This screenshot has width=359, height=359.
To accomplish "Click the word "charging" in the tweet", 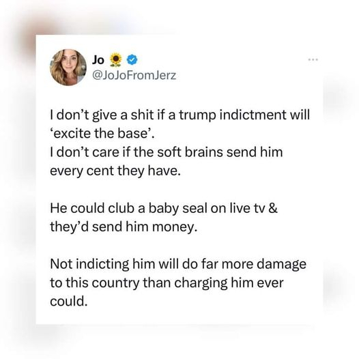I will pyautogui.click(x=201, y=284).
